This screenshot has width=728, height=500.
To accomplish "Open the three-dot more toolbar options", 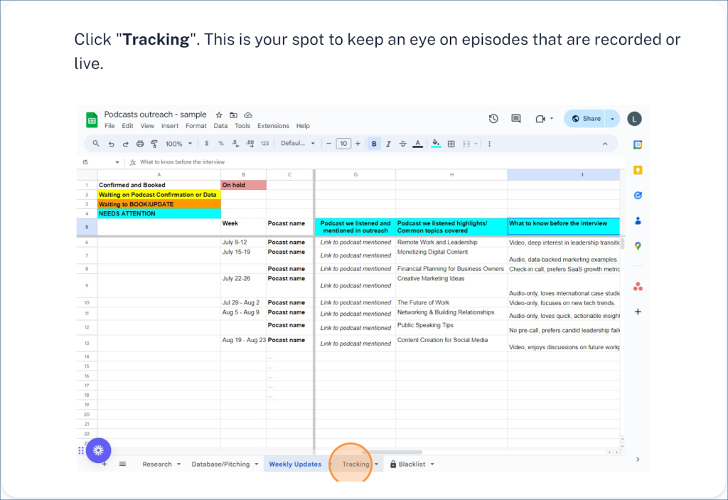I will (x=489, y=144).
